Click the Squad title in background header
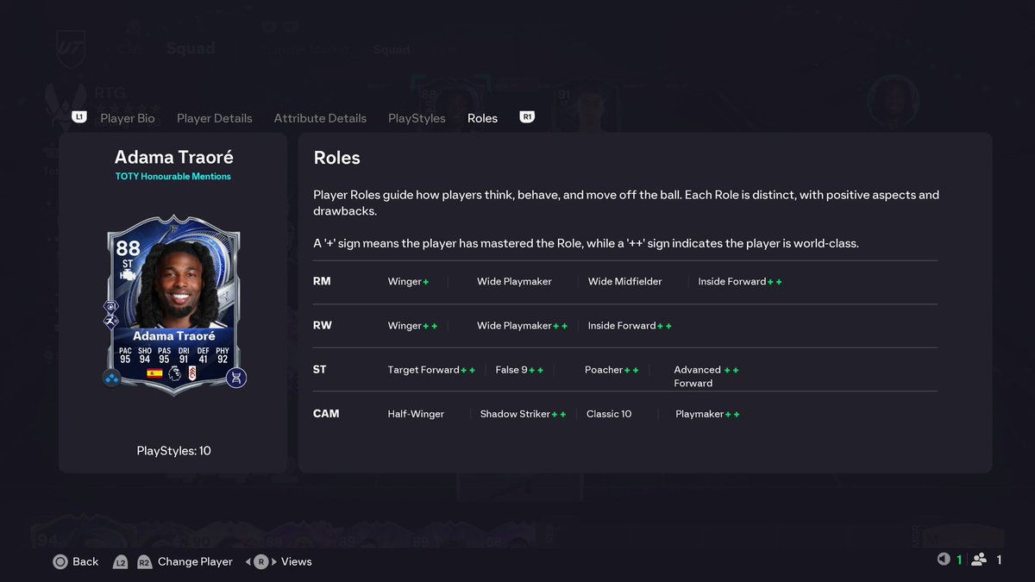 (191, 48)
